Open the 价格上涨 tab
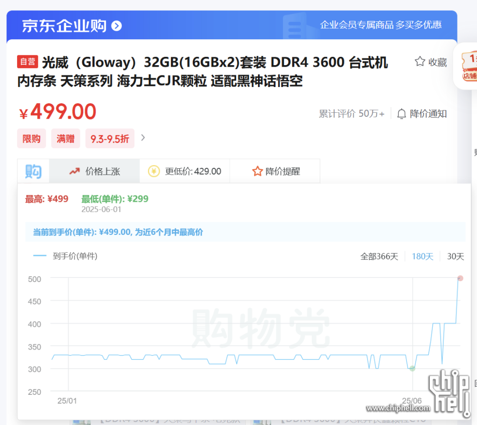Viewport: 477px width, 425px height. pos(94,171)
